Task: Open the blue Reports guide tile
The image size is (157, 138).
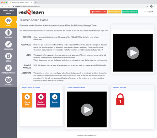Action: 55,100
